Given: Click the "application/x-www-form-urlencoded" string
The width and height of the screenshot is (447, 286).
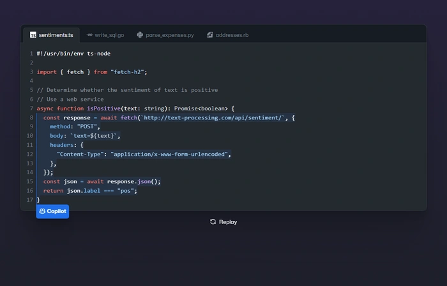Looking at the screenshot, I should coord(169,154).
